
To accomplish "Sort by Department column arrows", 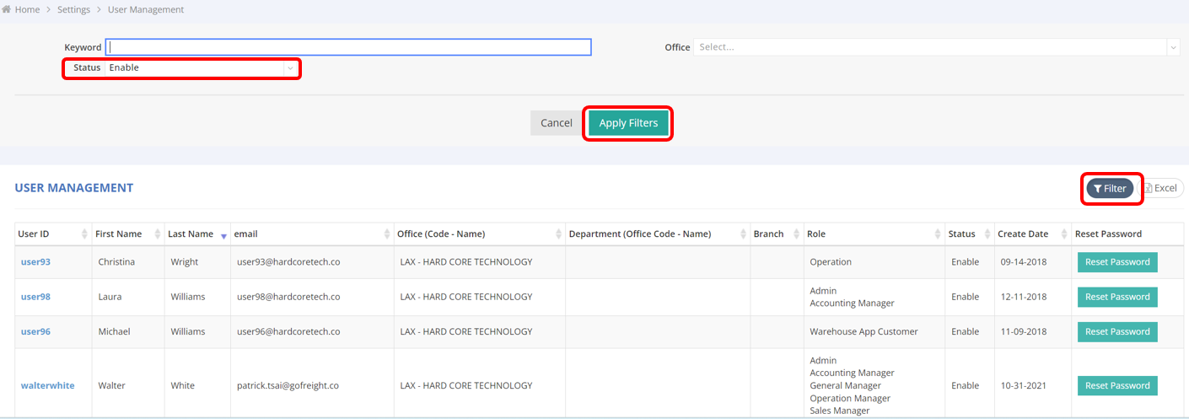I will pyautogui.click(x=743, y=234).
